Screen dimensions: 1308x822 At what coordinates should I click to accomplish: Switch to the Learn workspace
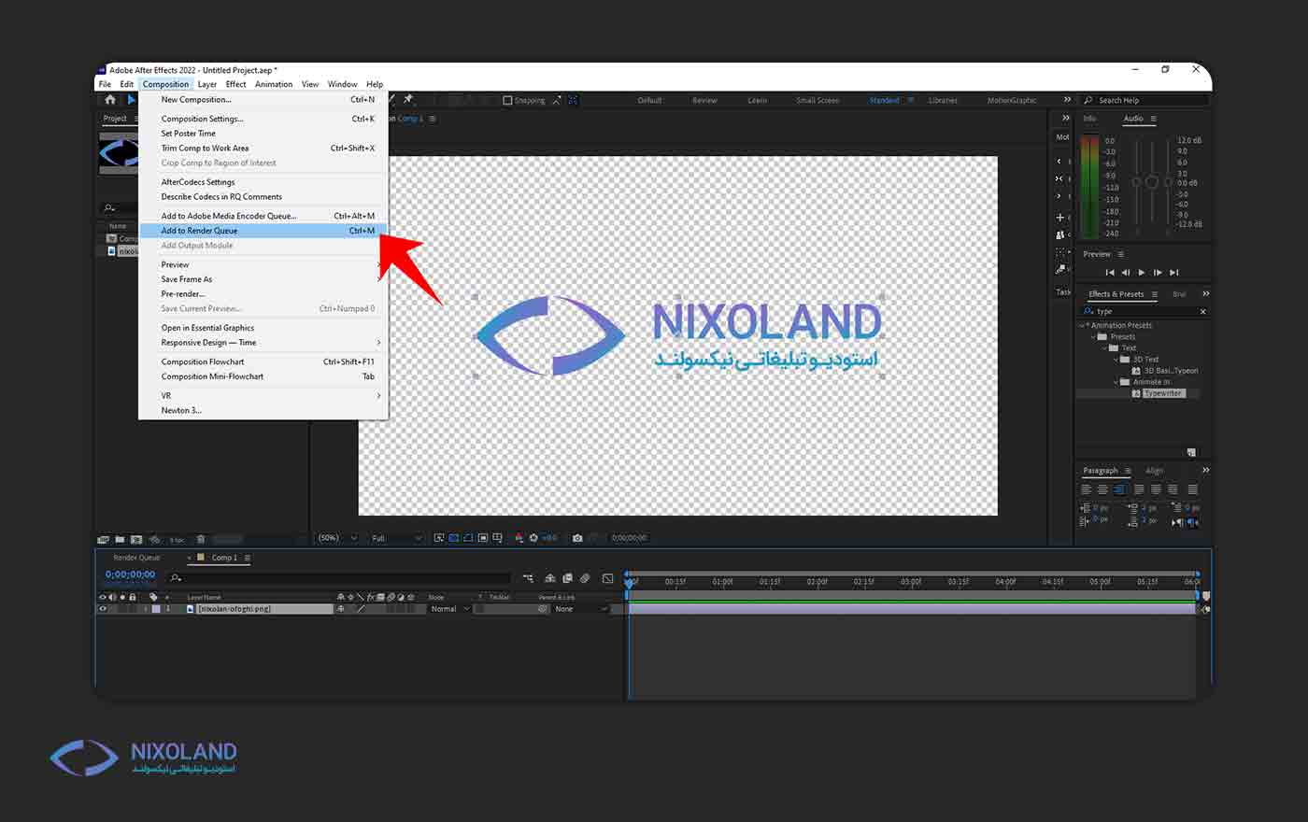(x=758, y=100)
